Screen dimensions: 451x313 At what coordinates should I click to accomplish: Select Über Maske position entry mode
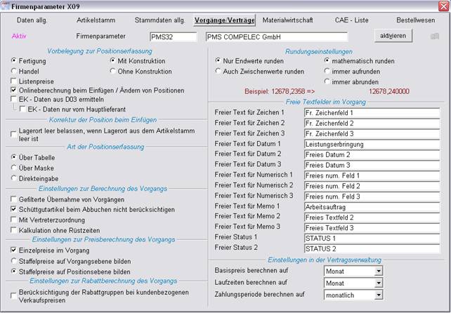[15, 168]
